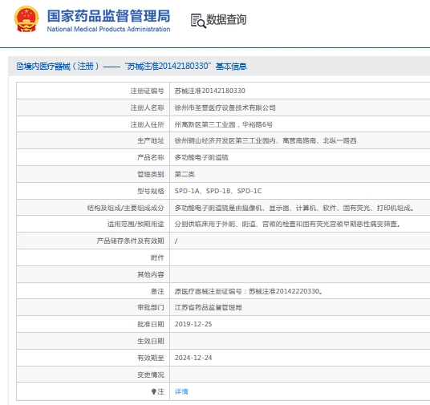Select intended use description text
The image size is (430, 405).
click(288, 224)
